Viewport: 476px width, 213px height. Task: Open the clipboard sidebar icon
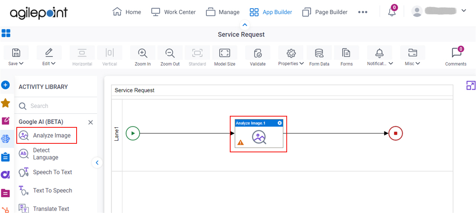[6, 157]
